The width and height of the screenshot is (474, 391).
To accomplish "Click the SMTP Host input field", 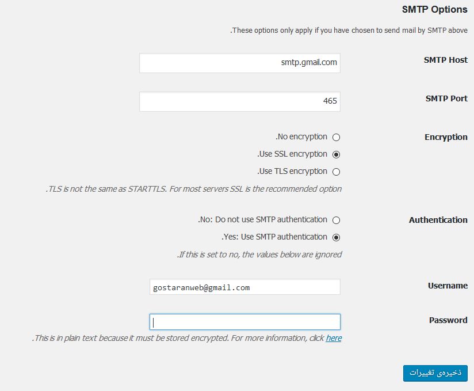I will pyautogui.click(x=239, y=63).
